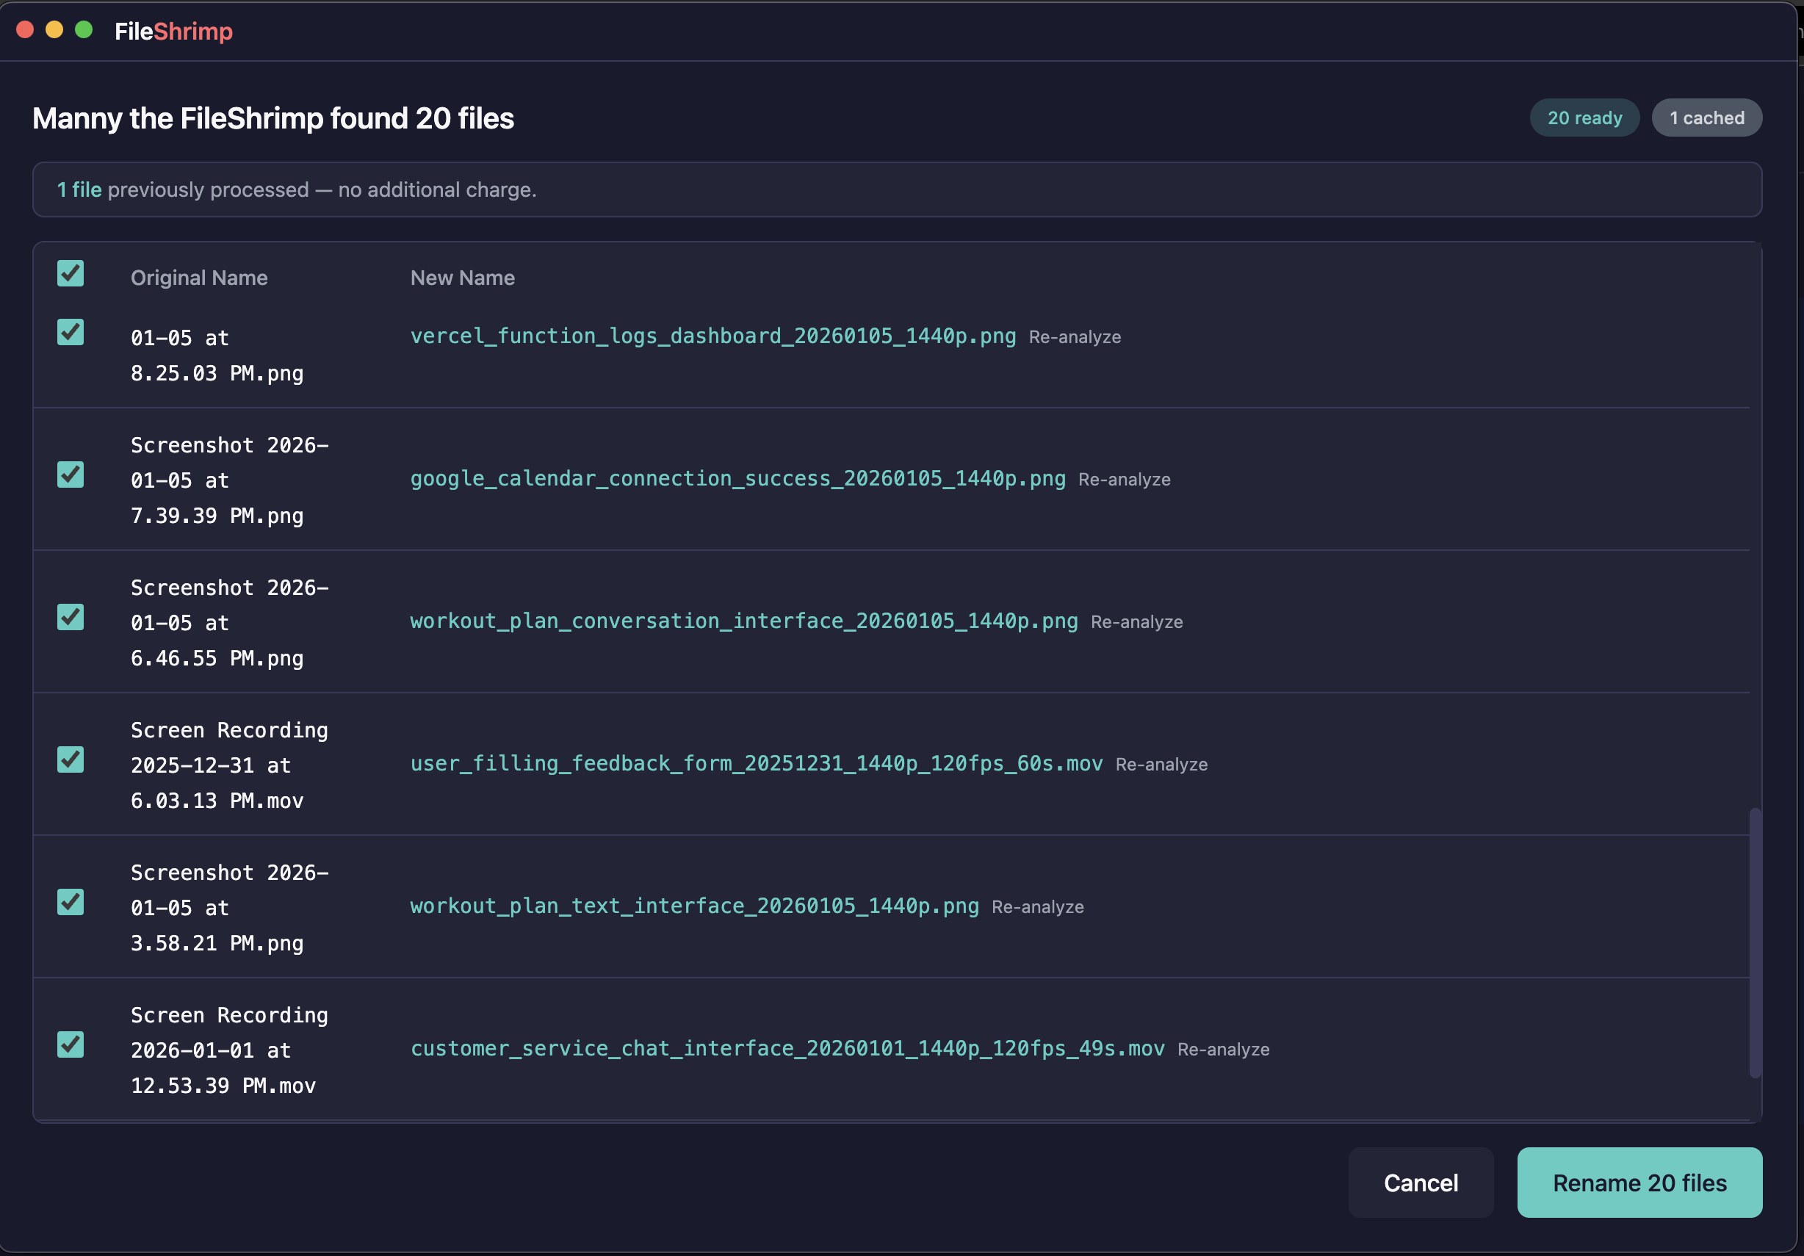1804x1256 pixels.
Task: Uncheck the 8.25.03 PM screenshot row
Action: [71, 333]
